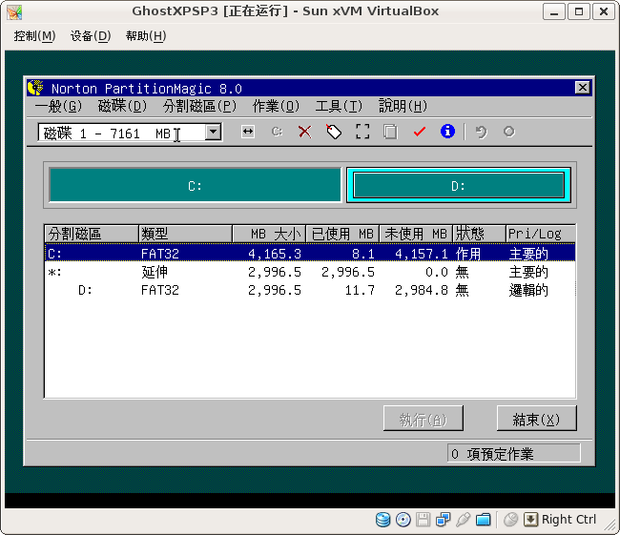Viewport: 620px width, 535px height.
Task: Open the 一般(G) menu
Action: (58, 106)
